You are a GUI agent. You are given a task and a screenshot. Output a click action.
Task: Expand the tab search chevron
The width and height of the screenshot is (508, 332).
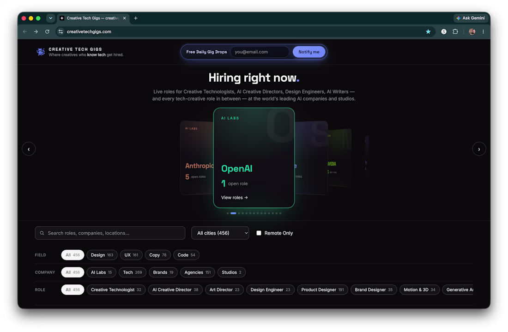(50, 18)
